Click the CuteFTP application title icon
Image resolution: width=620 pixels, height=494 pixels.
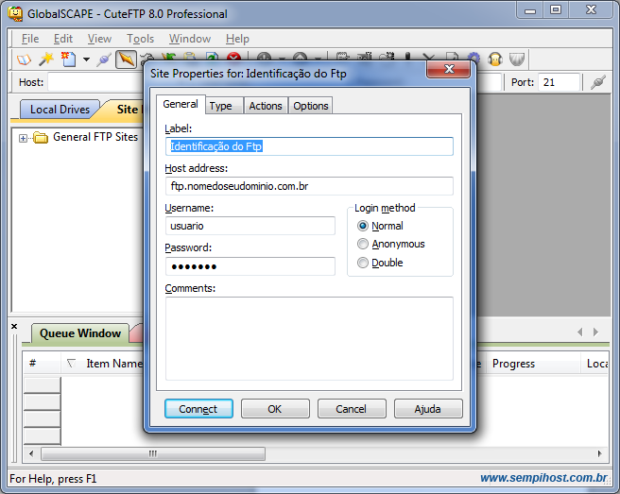pyautogui.click(x=15, y=14)
